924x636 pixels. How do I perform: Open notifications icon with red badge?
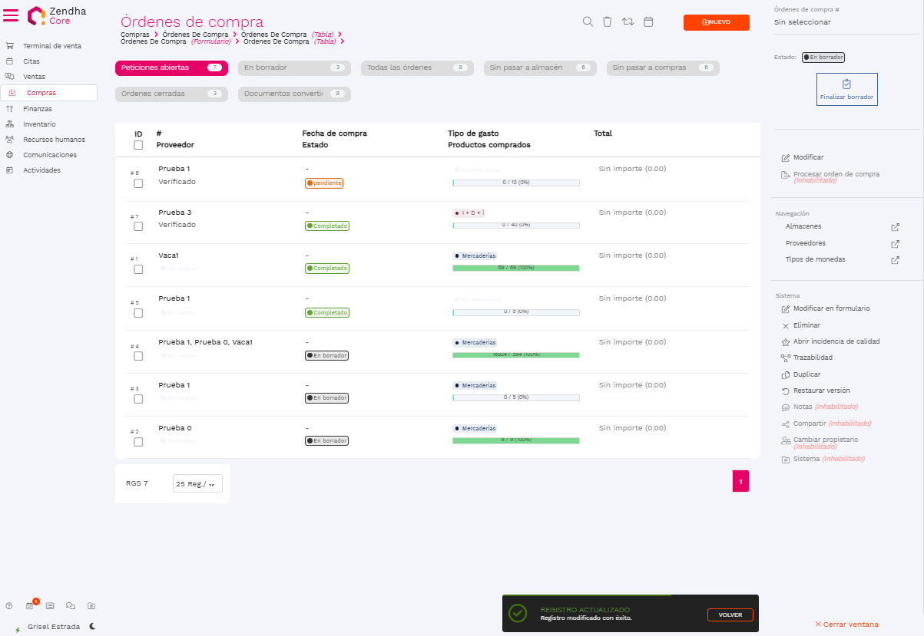31,605
